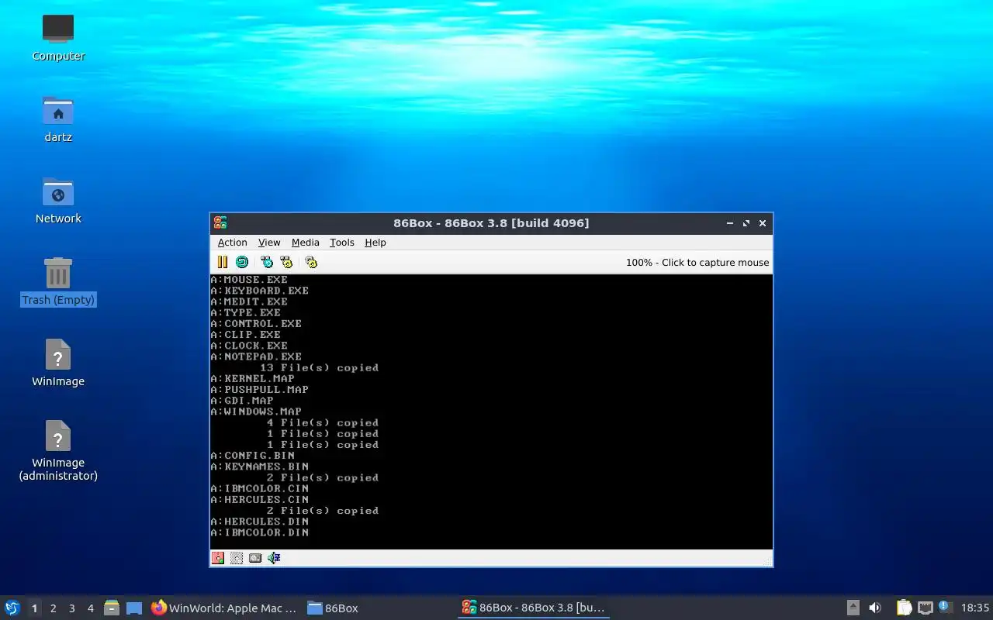The width and height of the screenshot is (993, 620).
Task: Click the '13 File(s) copied' line
Action: [x=319, y=367]
